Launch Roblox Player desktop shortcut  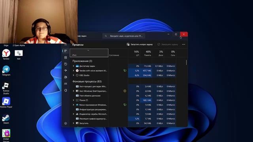pos(6,103)
